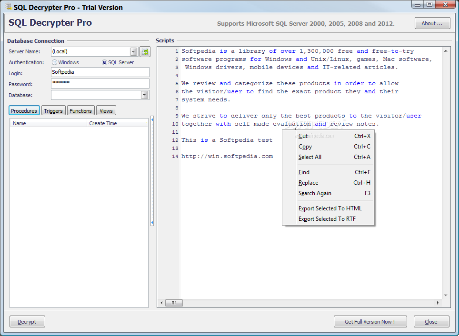Click the Close button at bottom
Screen dimensions: 459x336
coord(431,322)
